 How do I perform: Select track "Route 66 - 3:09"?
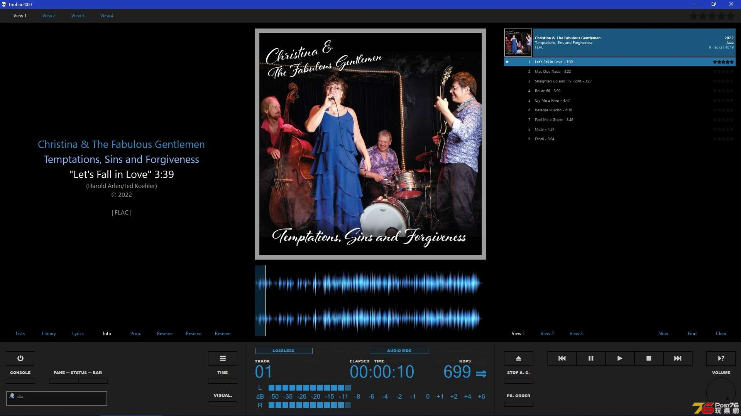point(620,91)
